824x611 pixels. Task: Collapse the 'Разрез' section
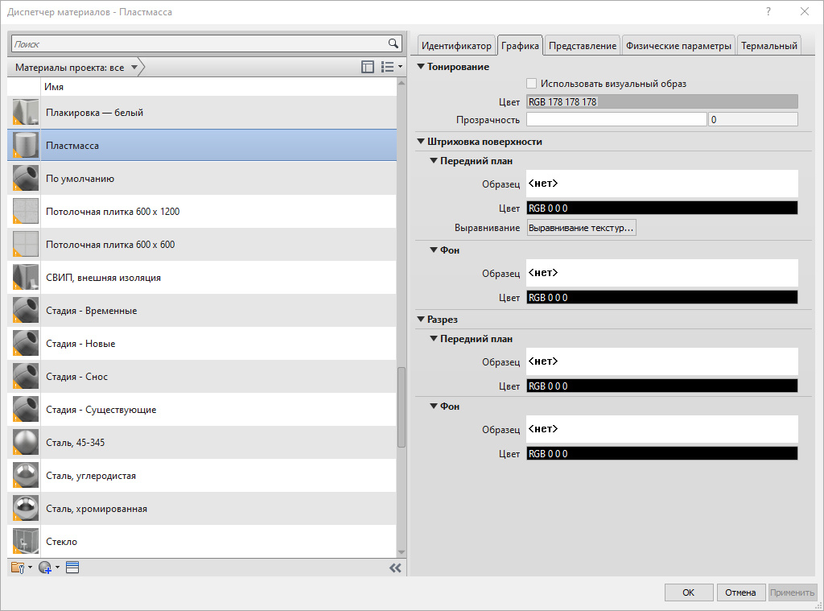[421, 320]
